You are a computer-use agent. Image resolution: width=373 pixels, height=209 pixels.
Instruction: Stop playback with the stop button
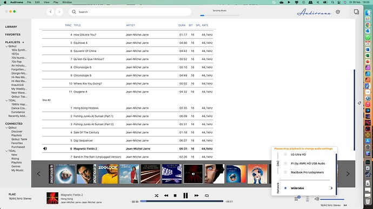[x=175, y=195]
